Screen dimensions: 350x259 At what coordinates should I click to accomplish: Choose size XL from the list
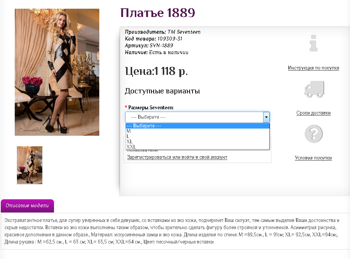(x=197, y=141)
